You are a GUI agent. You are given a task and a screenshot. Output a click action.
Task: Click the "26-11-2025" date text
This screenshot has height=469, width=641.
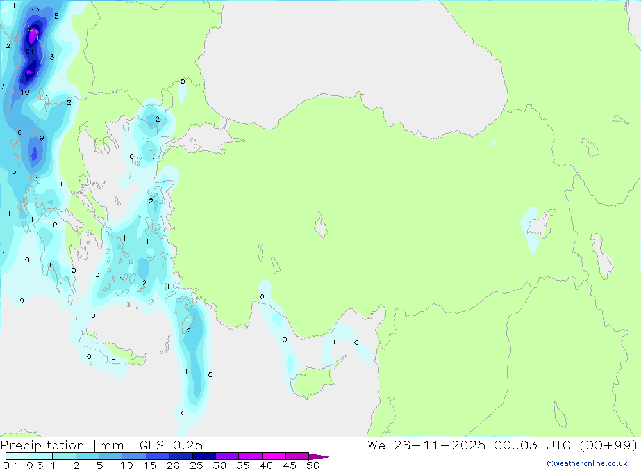click(440, 445)
